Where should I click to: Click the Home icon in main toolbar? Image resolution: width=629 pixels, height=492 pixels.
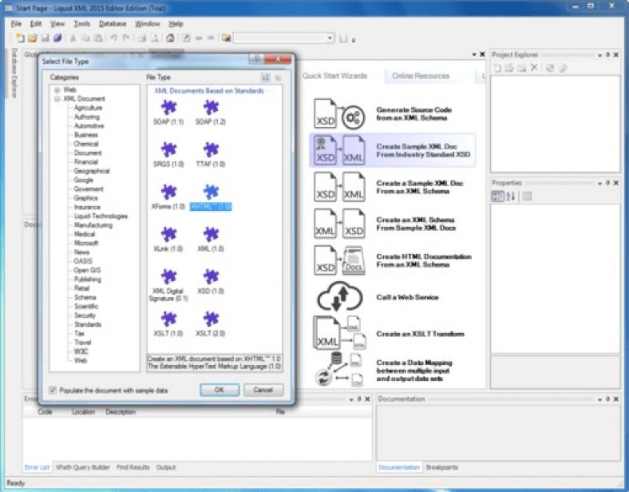click(x=170, y=38)
